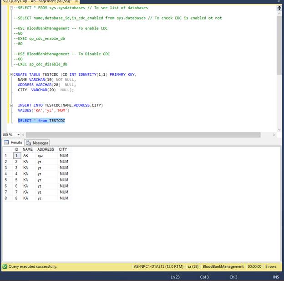Click the horizontal scrollbar right arrow
Image resolution: width=284 pixels, height=281 pixels.
pyautogui.click(x=273, y=135)
